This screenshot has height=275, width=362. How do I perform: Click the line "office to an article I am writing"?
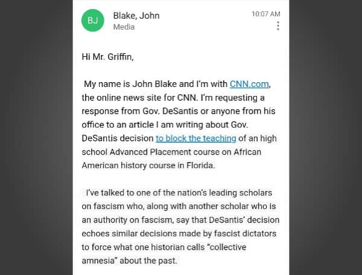click(165, 125)
